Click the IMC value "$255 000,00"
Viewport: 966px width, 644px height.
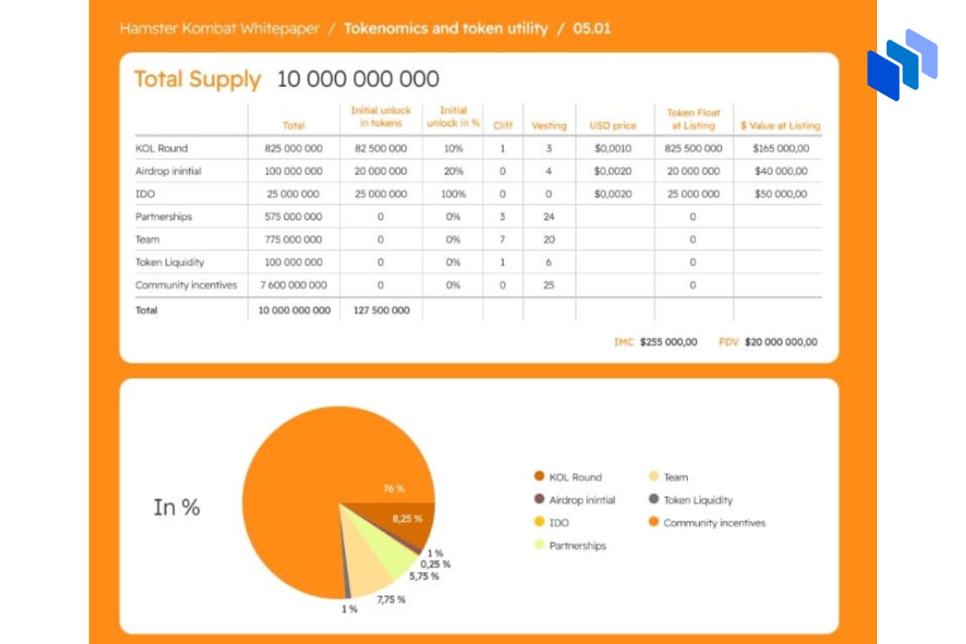click(x=669, y=342)
